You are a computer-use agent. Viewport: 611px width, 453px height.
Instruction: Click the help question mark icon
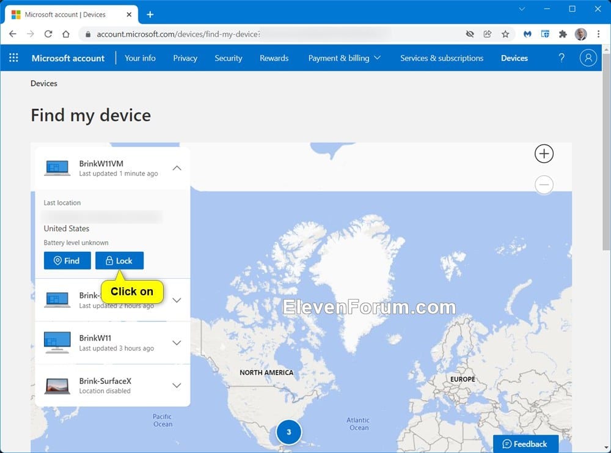pos(562,57)
